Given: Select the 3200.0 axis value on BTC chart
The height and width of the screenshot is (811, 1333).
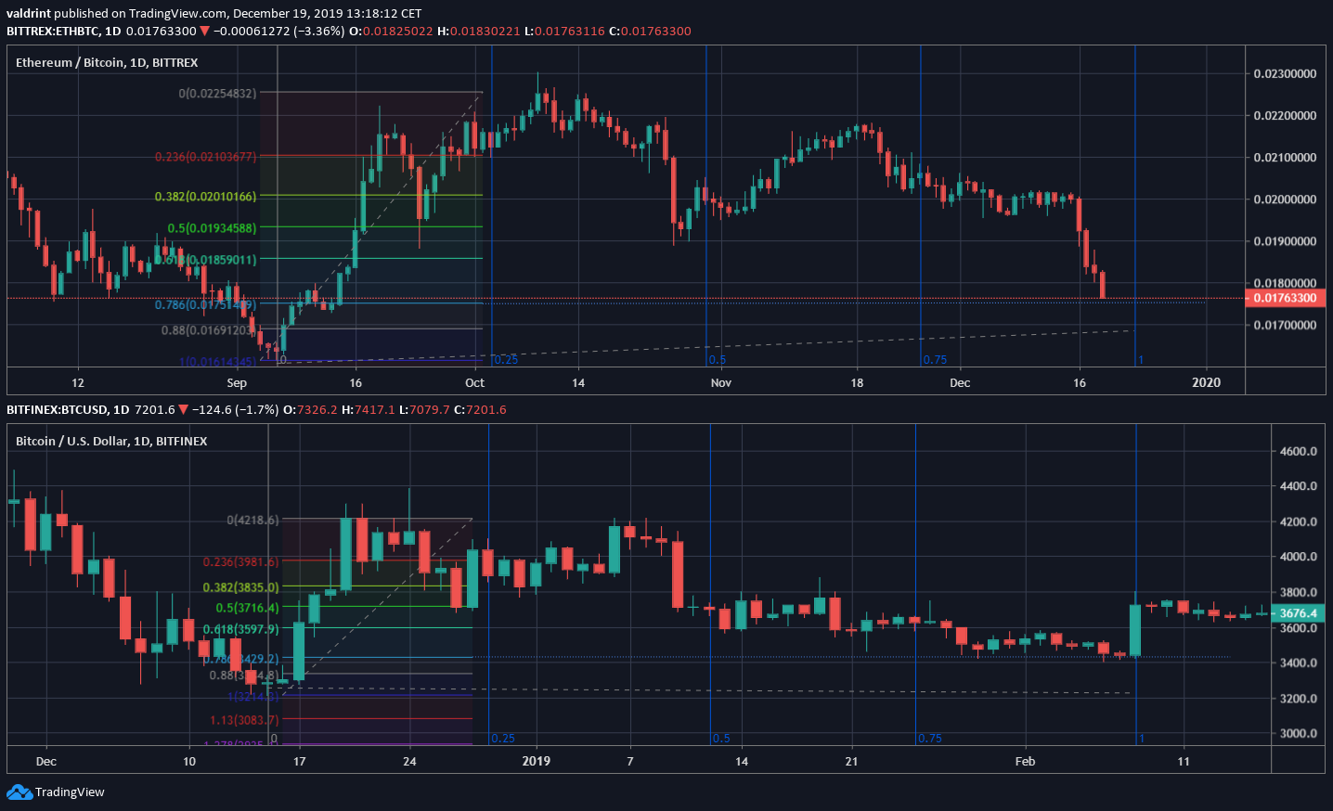Looking at the screenshot, I should pyautogui.click(x=1299, y=699).
